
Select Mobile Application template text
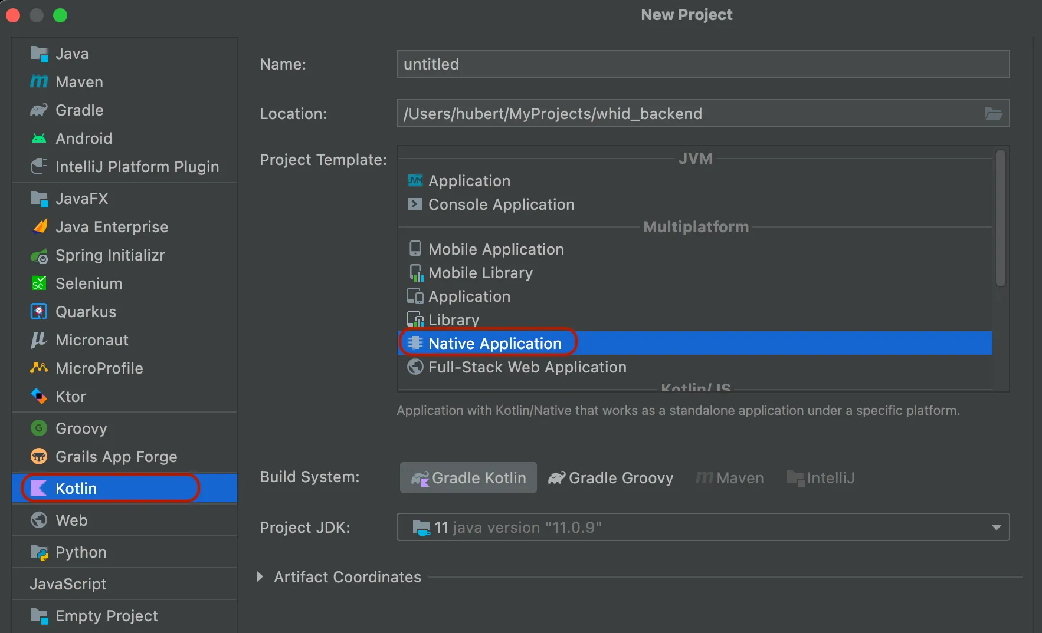pyautogui.click(x=496, y=249)
